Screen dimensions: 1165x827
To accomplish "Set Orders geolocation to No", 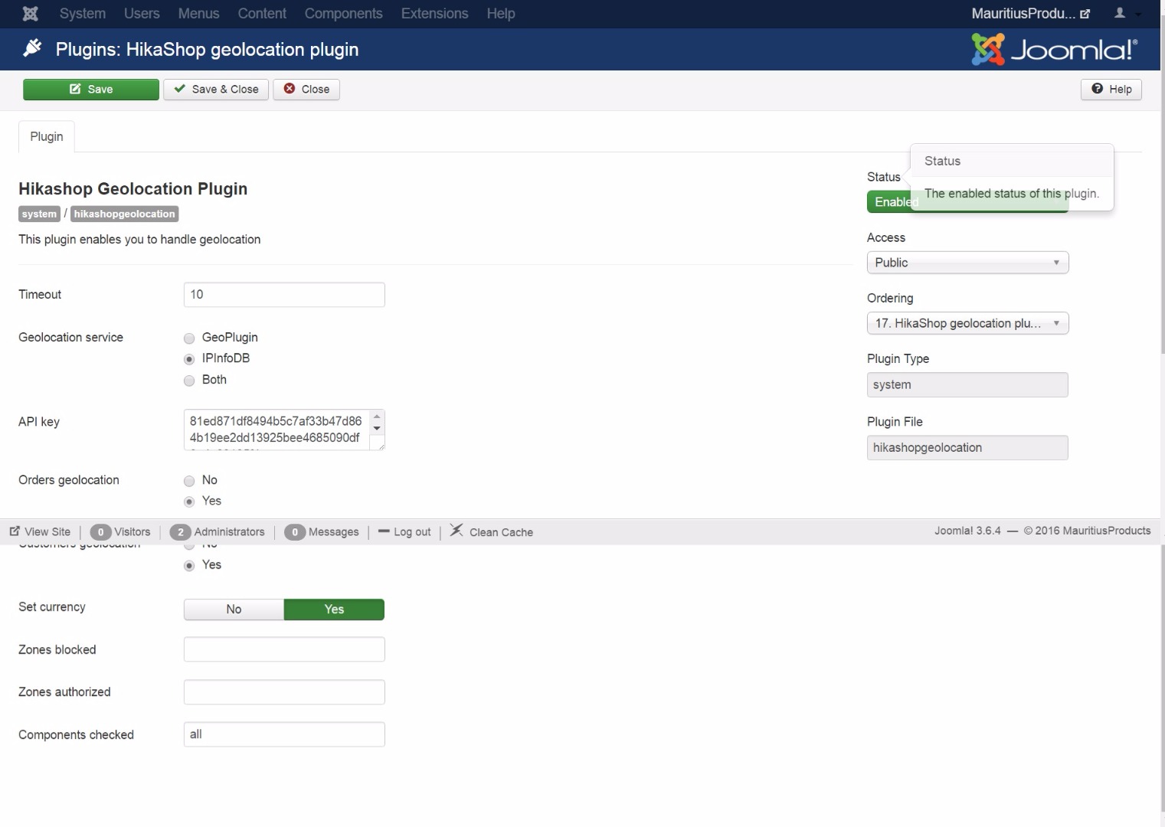I will [189, 481].
